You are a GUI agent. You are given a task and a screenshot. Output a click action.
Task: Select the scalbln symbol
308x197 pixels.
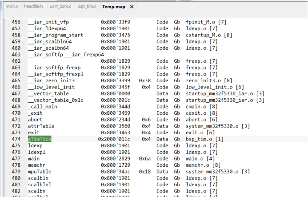click(38, 178)
